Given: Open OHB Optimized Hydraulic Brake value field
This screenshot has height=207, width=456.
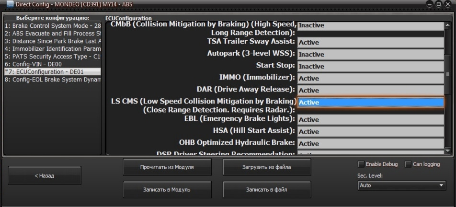Looking at the screenshot, I should pyautogui.click(x=371, y=143).
